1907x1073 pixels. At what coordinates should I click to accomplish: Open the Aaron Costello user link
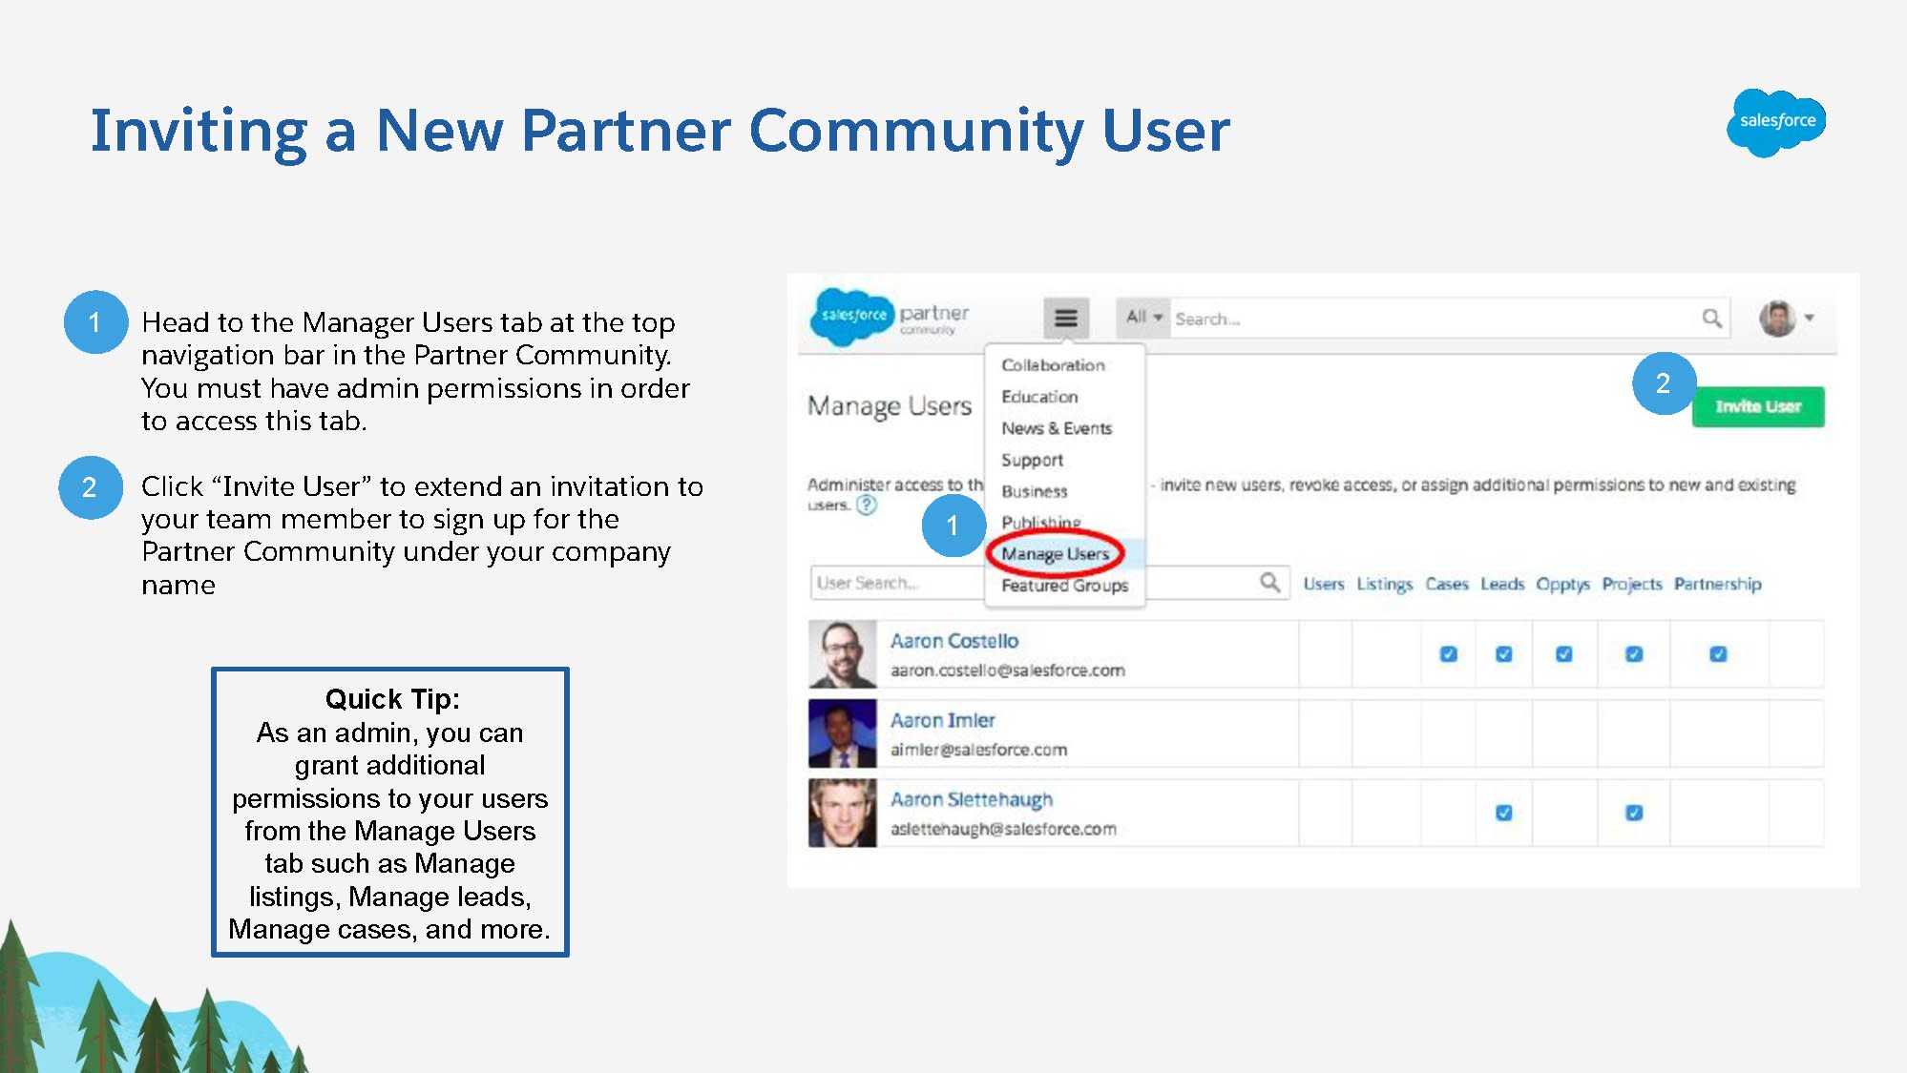coord(953,641)
